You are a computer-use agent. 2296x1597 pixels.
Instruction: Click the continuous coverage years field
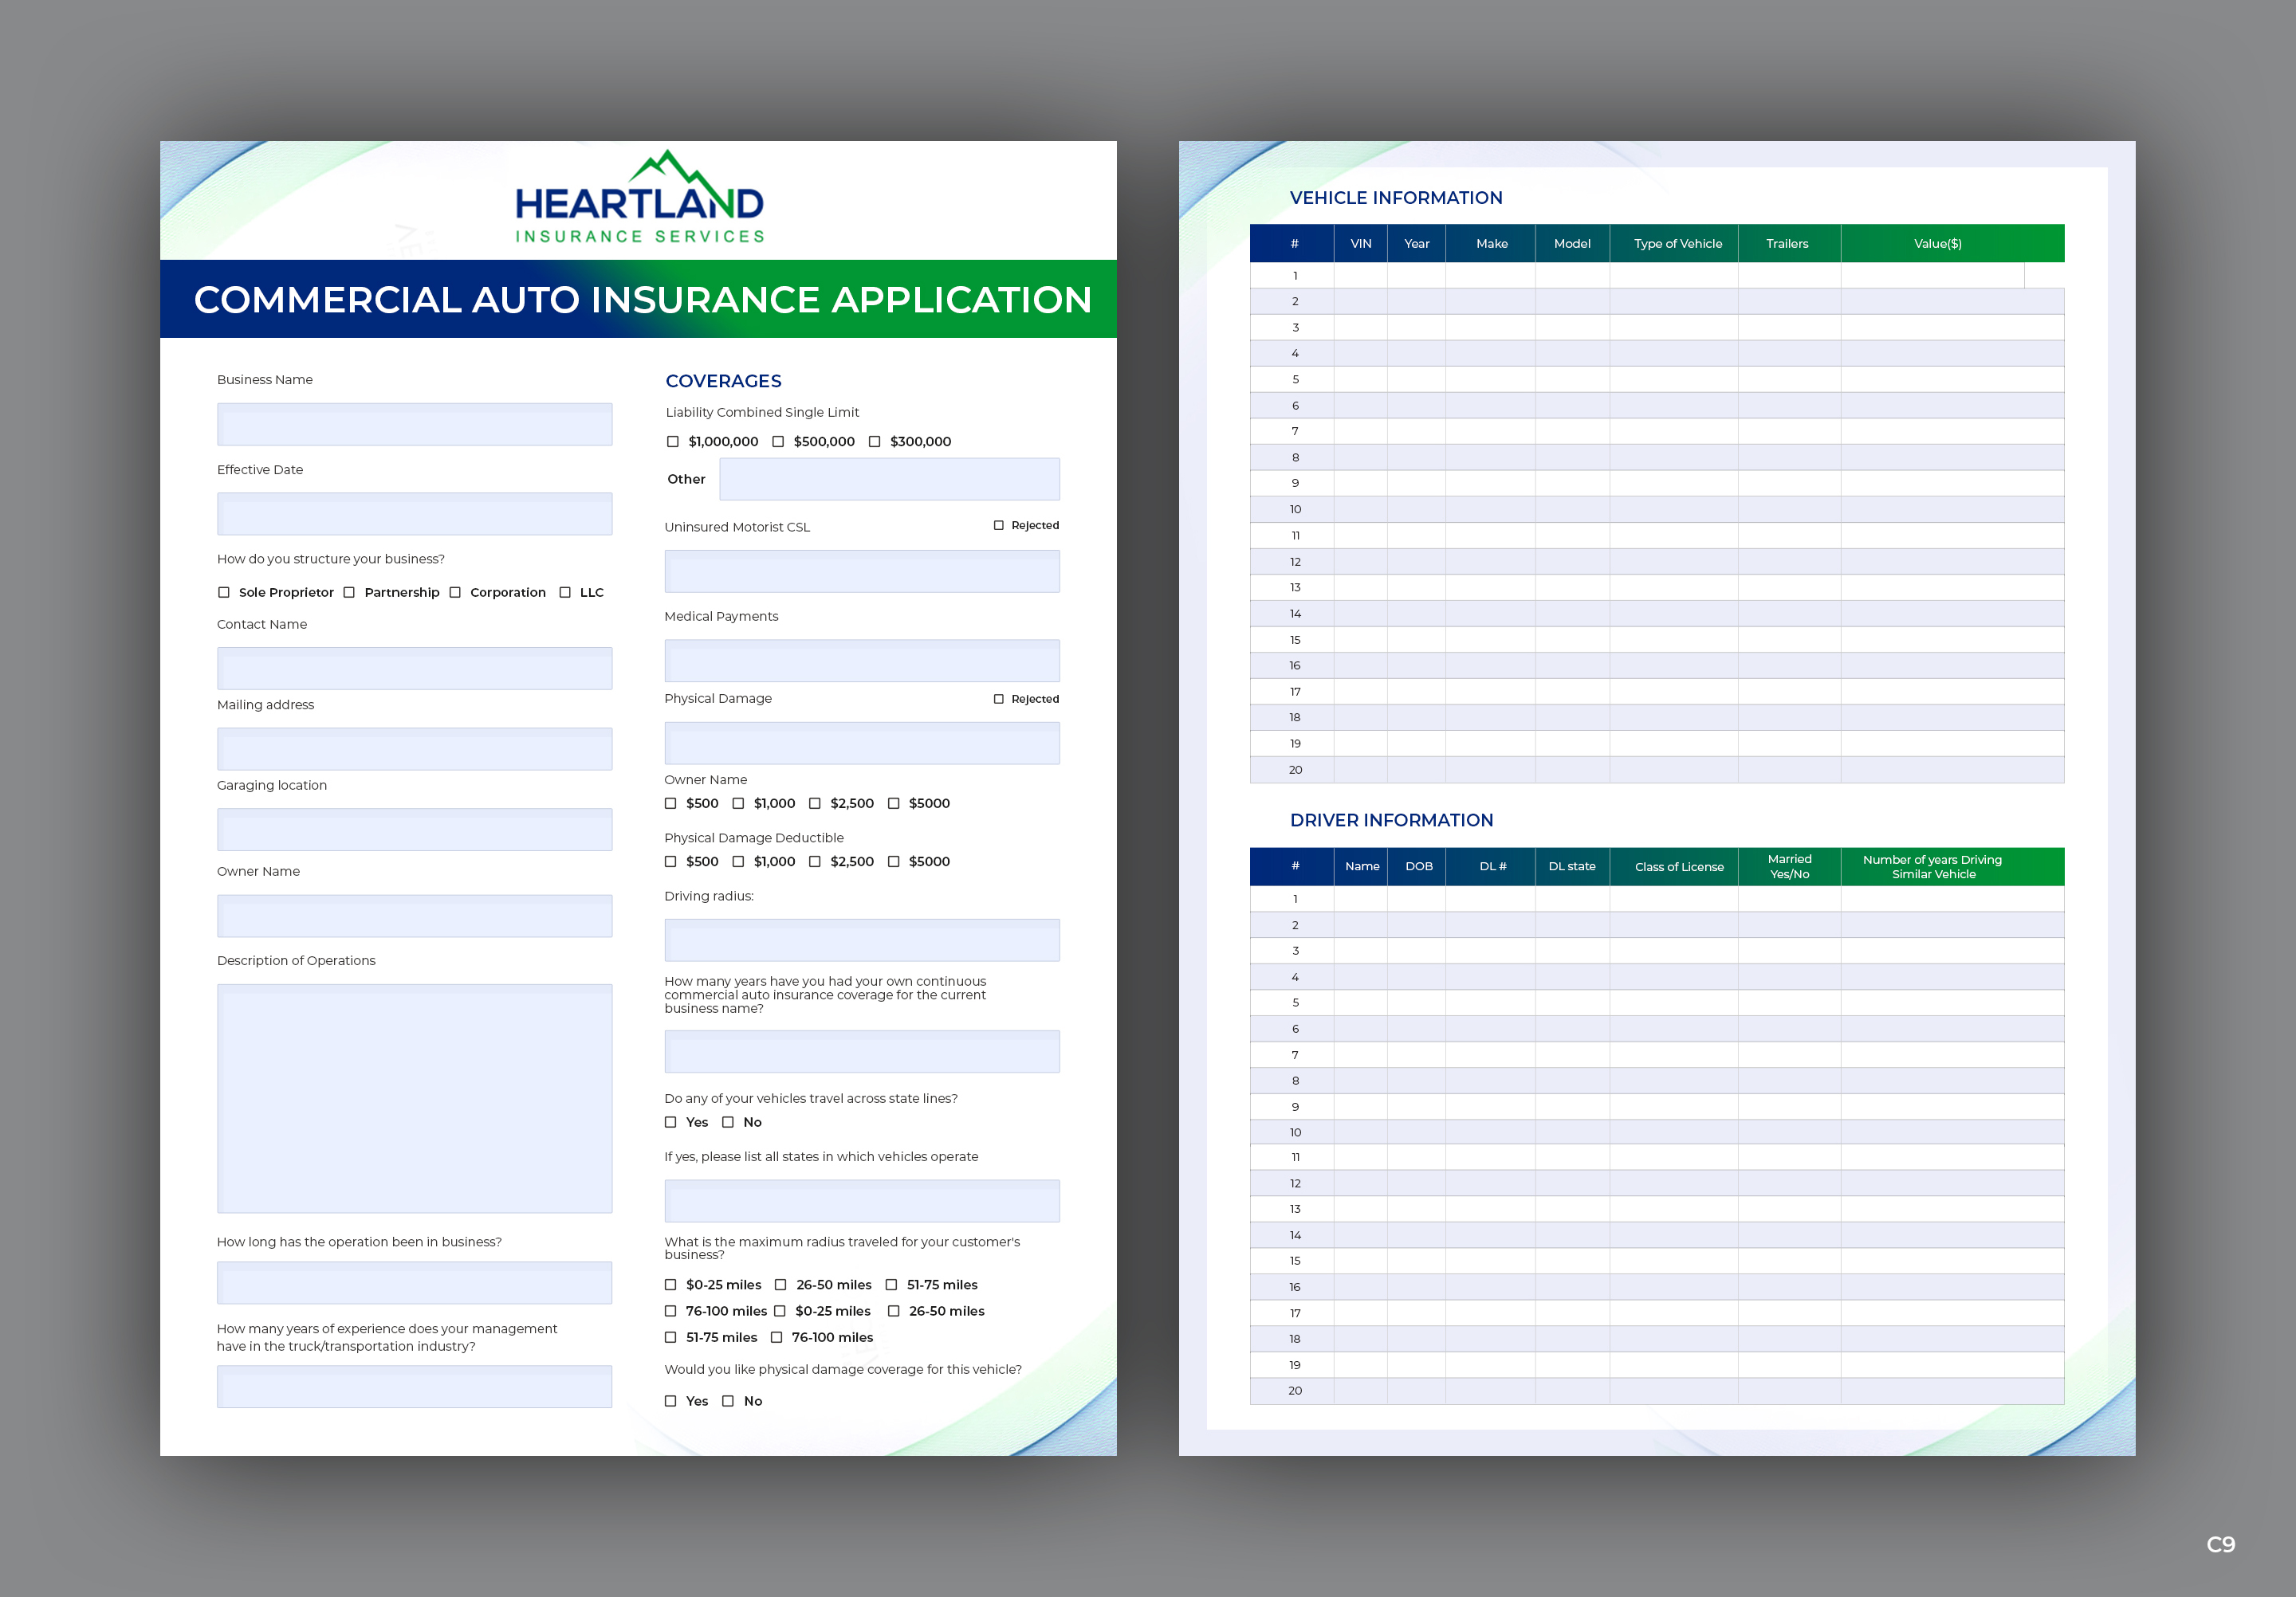pos(862,1051)
